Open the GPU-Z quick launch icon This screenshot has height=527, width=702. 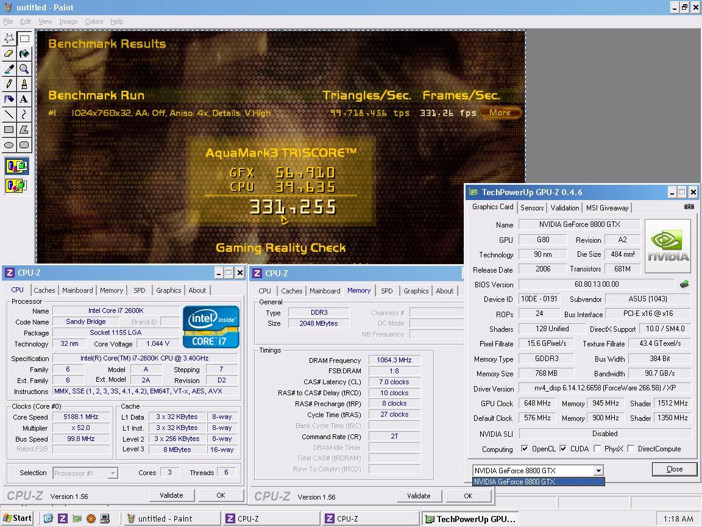pyautogui.click(x=77, y=518)
